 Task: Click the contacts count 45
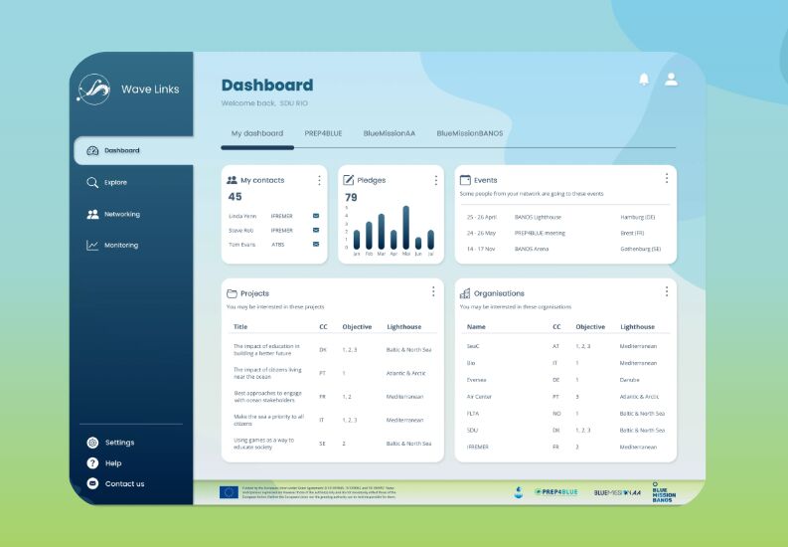(236, 197)
